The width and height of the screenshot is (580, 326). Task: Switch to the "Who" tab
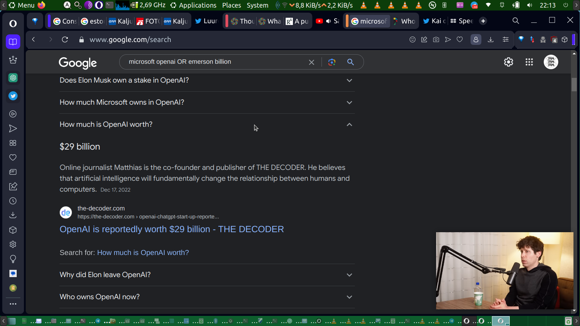click(x=404, y=21)
